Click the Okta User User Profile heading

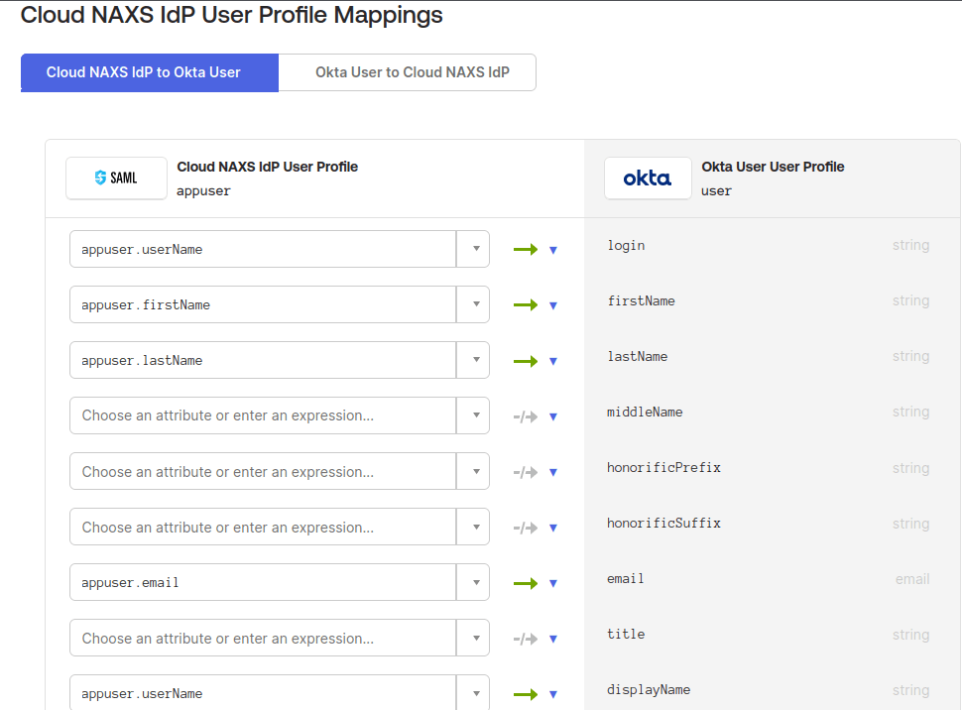(x=773, y=167)
